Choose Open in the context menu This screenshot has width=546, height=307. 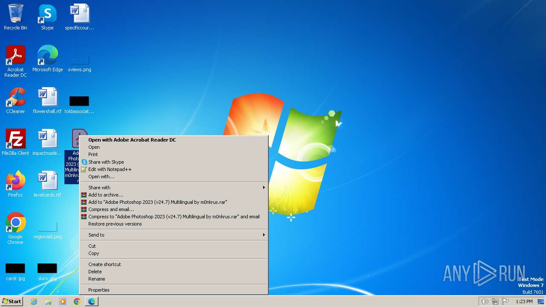(174, 147)
